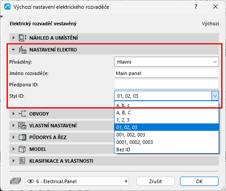Click the Model cube icon
Viewport: 226px width, 191px height.
(22, 149)
